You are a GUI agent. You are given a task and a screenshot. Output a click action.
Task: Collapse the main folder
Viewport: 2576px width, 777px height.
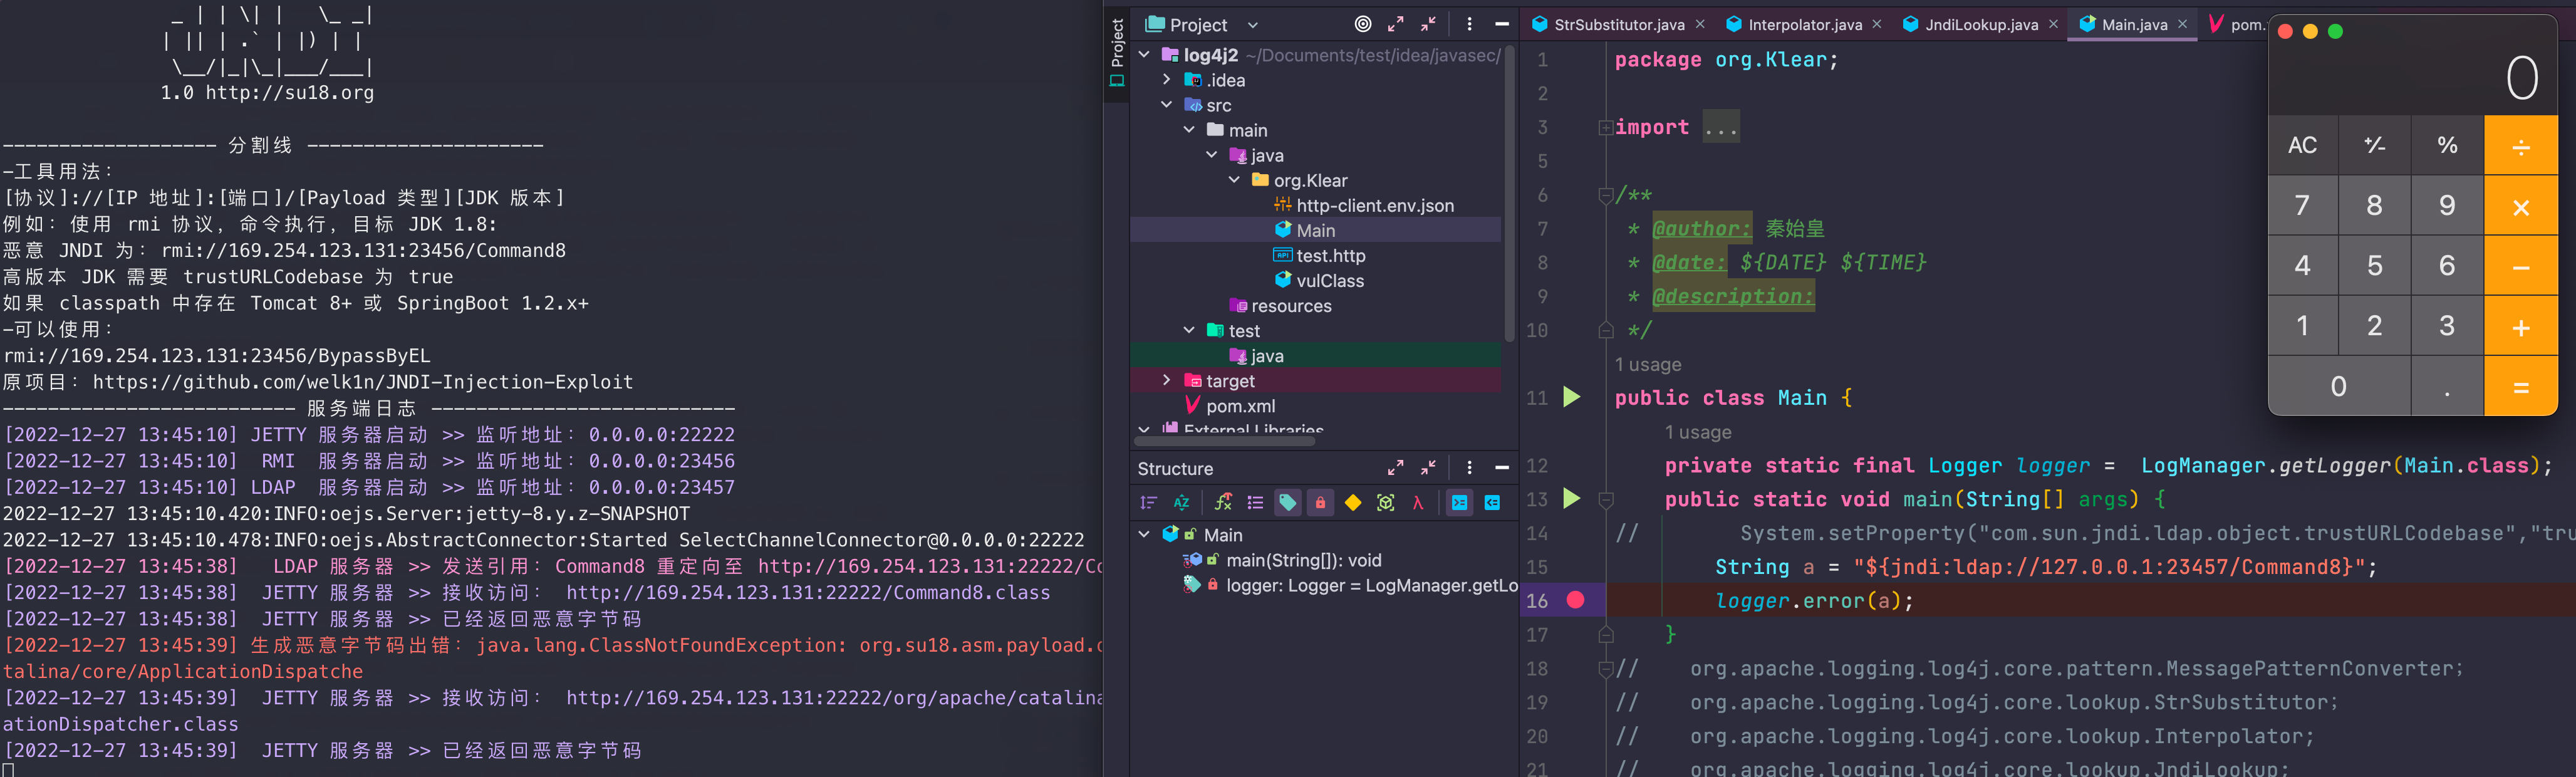(x=1189, y=130)
